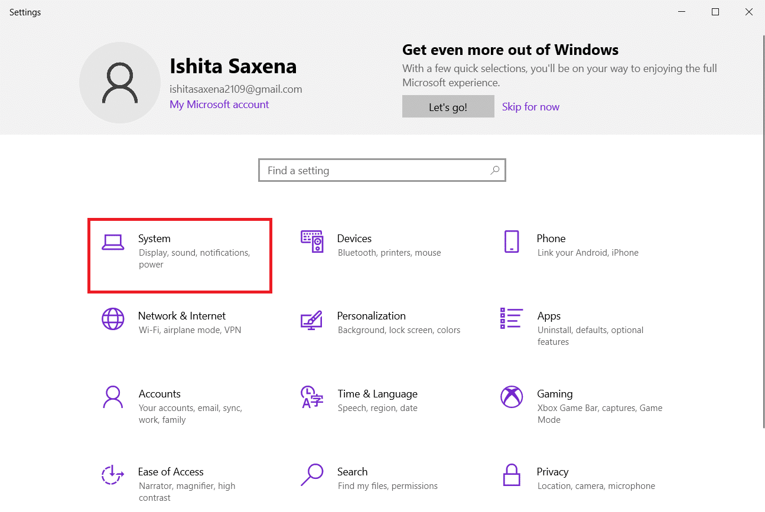Viewport: 765px width, 512px height.
Task: Open the My Microsoft account link
Action: [219, 105]
